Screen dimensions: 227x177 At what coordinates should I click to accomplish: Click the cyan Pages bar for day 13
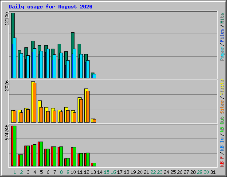coord(94,76)
